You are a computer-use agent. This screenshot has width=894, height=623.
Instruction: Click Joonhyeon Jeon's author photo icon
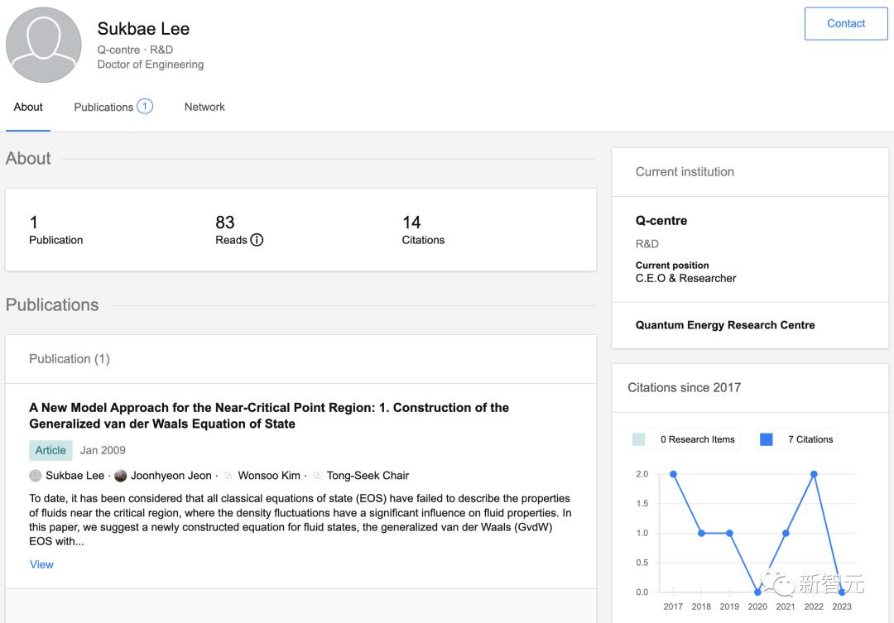pyautogui.click(x=121, y=476)
